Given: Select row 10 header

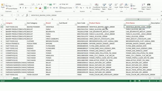Looking at the screenshot, I should click(x=2, y=46).
